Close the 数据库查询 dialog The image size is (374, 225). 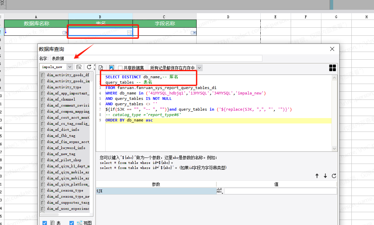[x=332, y=49]
